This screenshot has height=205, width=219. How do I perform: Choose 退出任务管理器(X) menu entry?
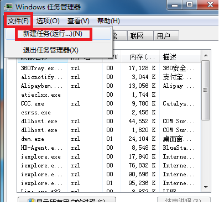pos(59,50)
